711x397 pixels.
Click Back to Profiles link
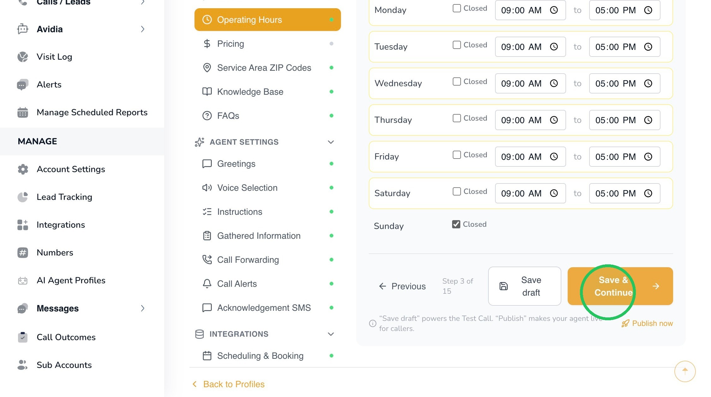228,384
